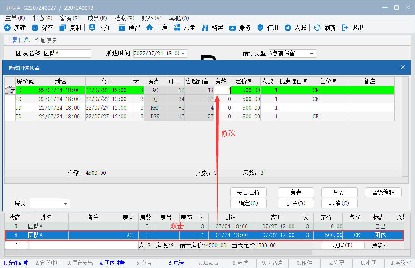Open the 预订类型 dropdown

312,54
